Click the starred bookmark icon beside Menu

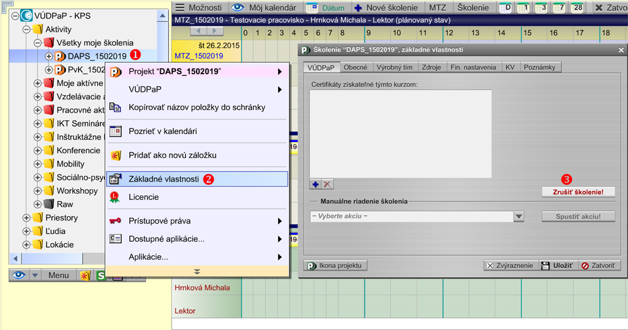pyautogui.click(x=85, y=275)
